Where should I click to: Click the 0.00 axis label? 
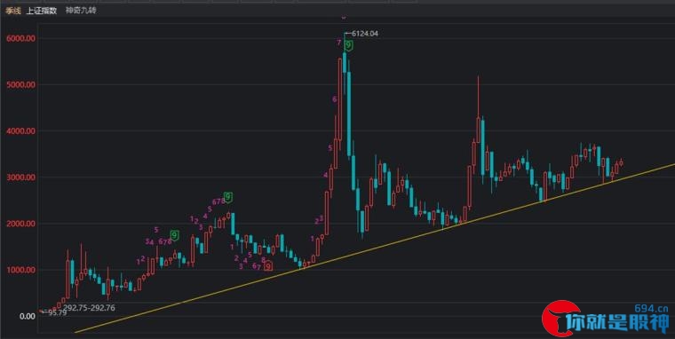click(x=28, y=316)
